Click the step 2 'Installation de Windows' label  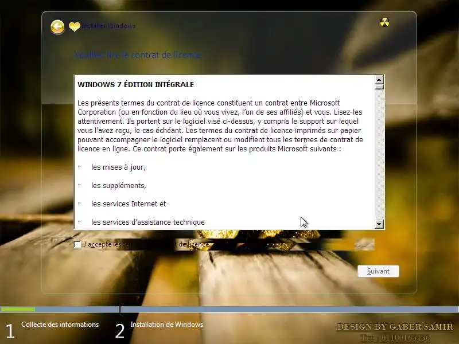point(167,325)
